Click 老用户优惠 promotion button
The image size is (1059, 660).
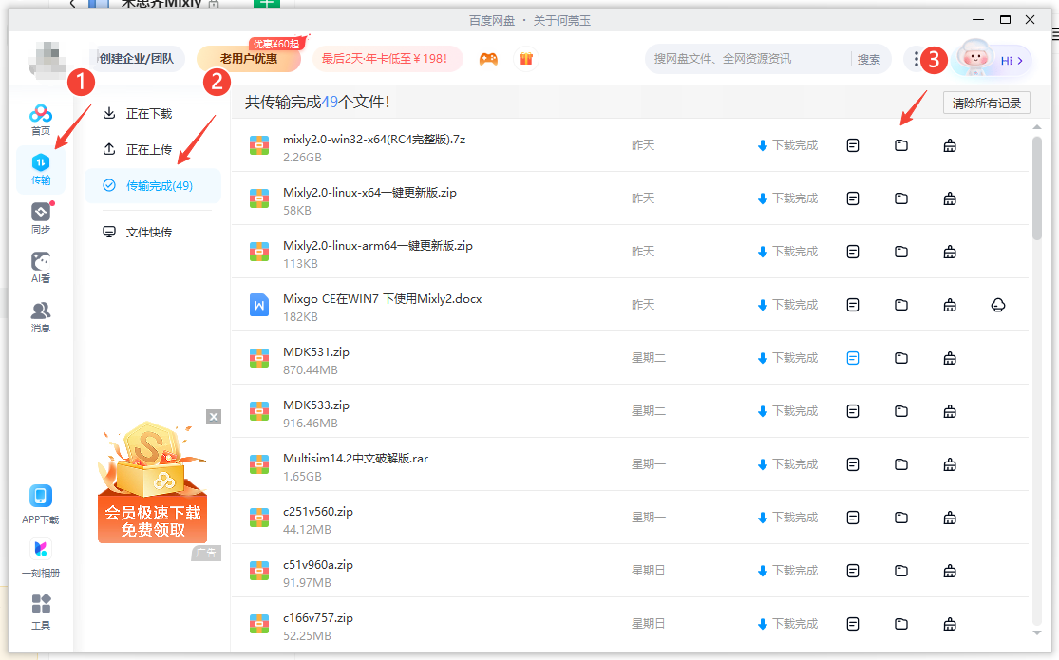(x=249, y=59)
